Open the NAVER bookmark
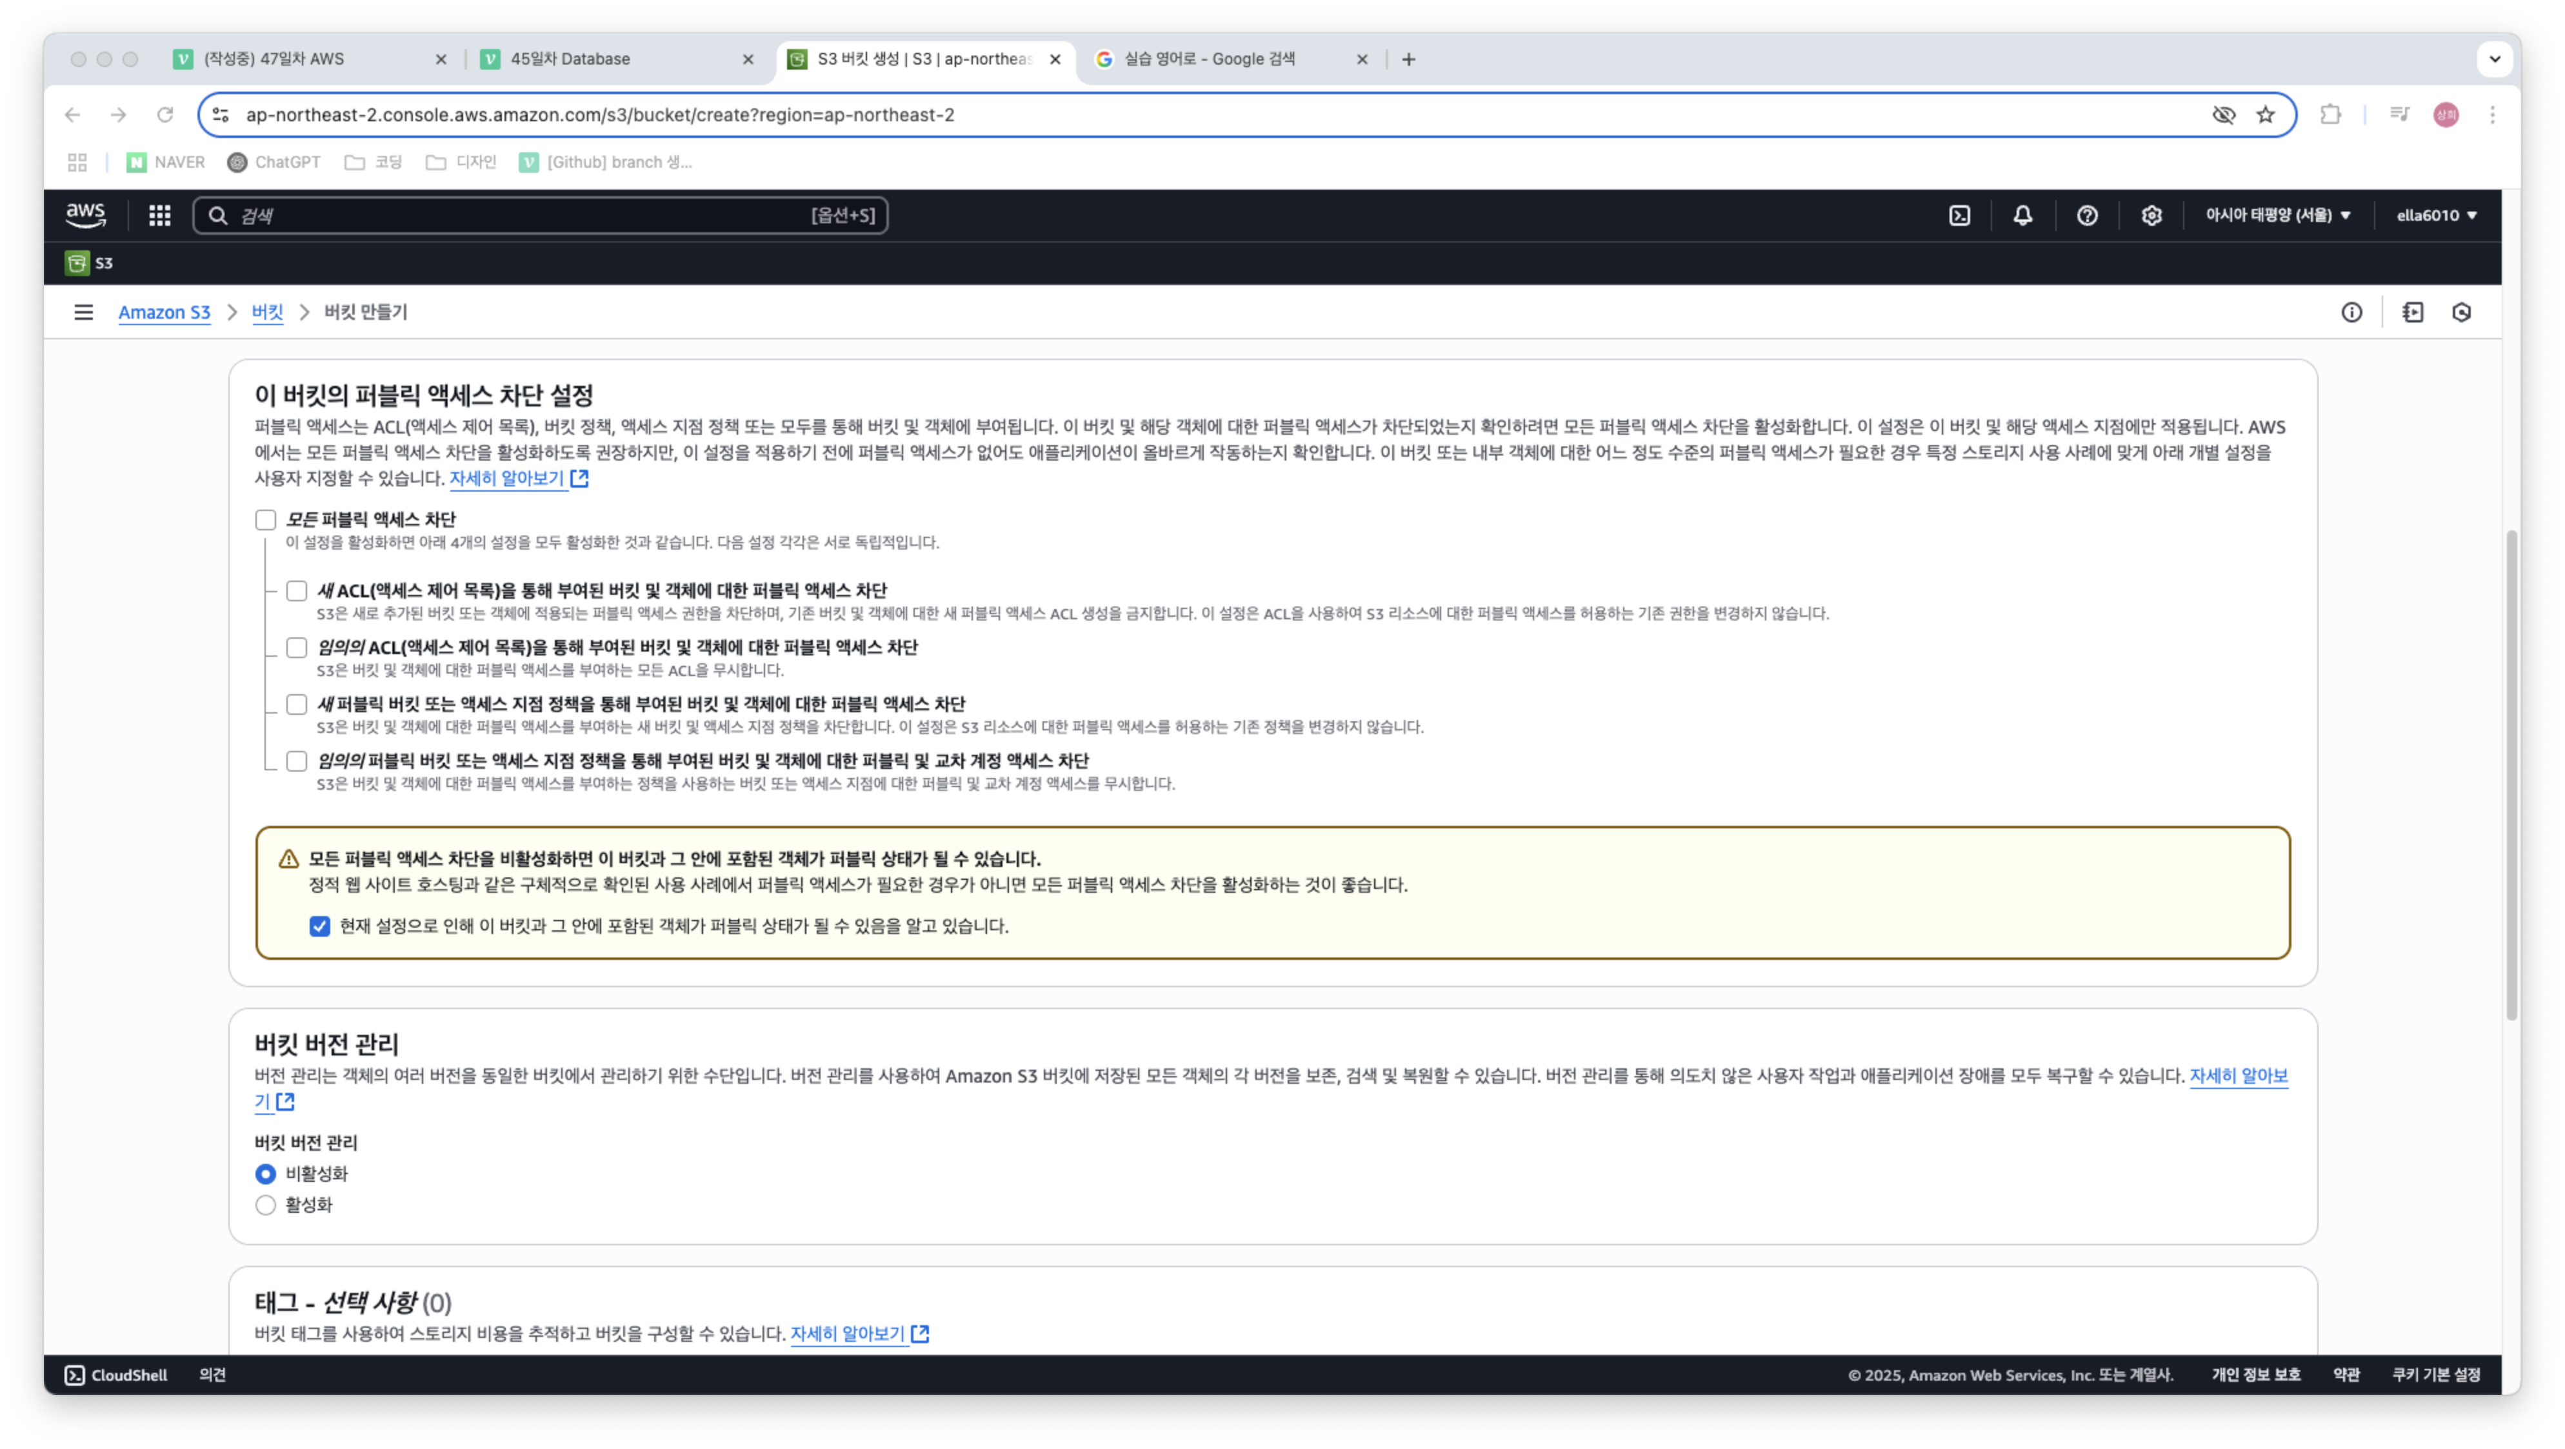 (x=165, y=163)
